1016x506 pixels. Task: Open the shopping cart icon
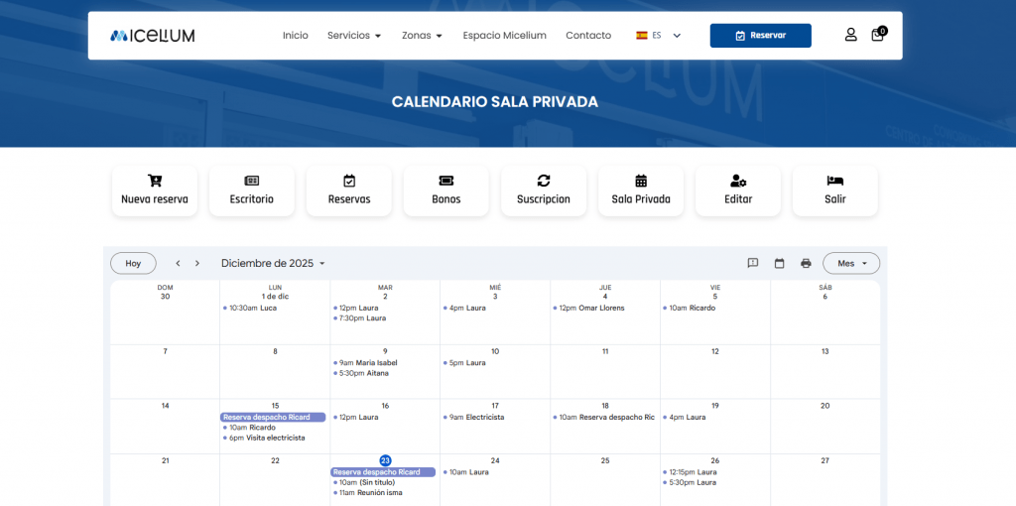(878, 35)
